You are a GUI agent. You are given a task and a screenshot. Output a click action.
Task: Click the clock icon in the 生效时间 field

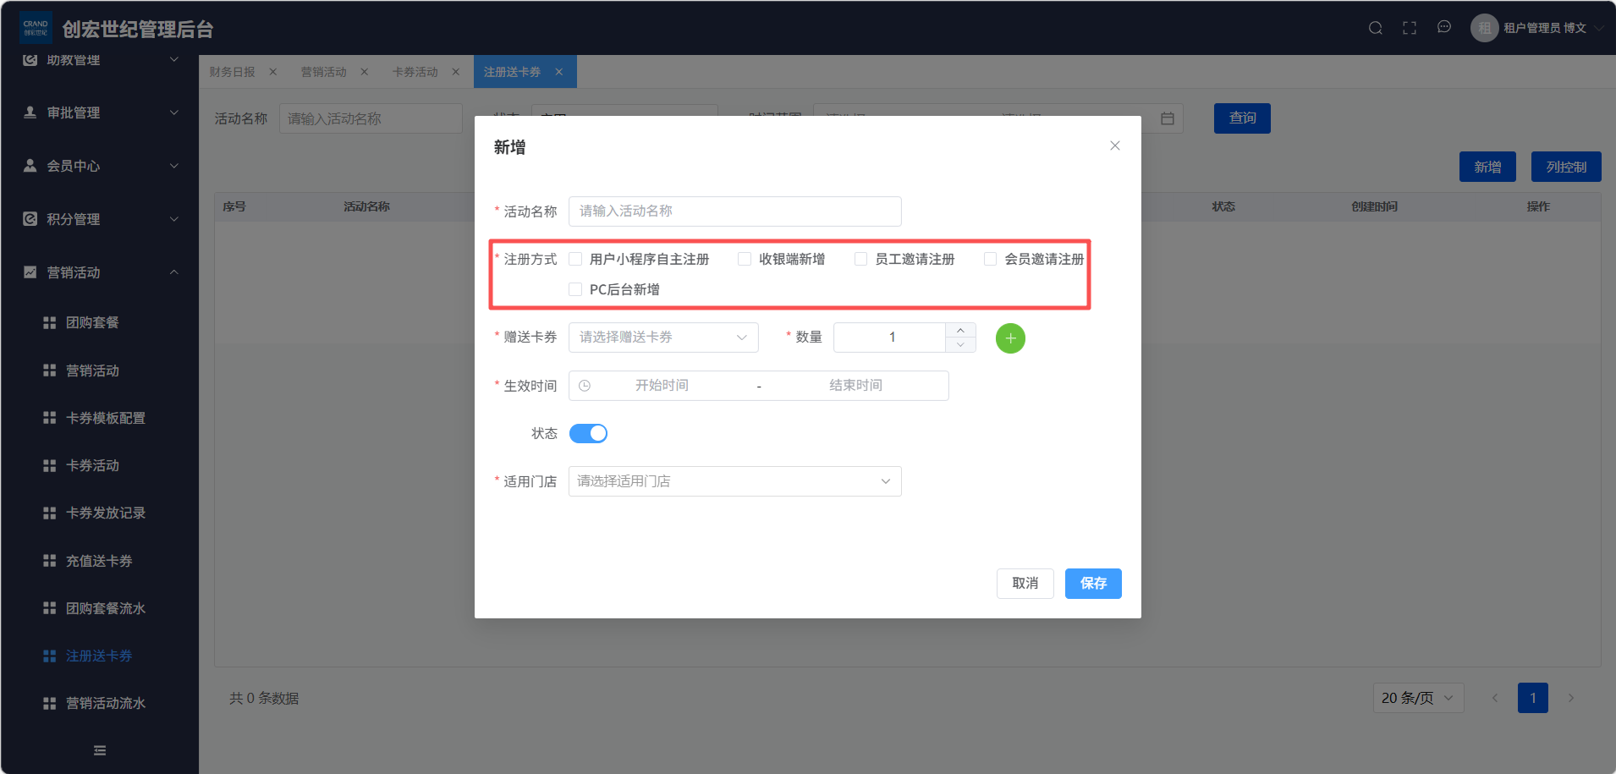pyautogui.click(x=585, y=386)
